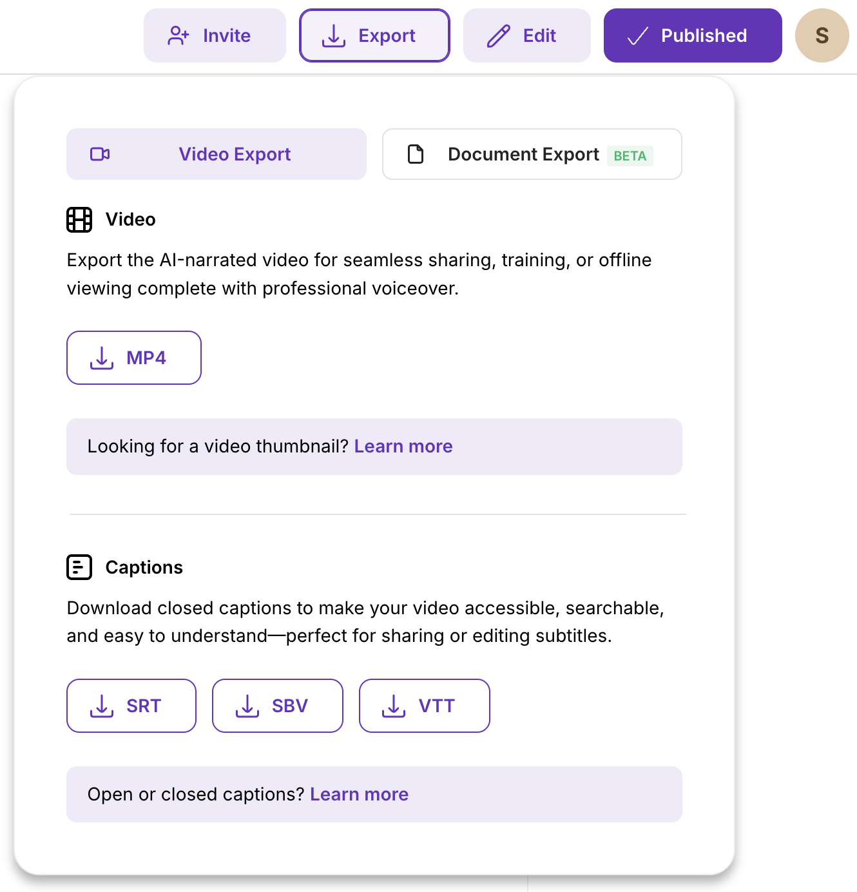Click the film strip icon beside Video
The width and height of the screenshot is (857, 892).
point(79,220)
